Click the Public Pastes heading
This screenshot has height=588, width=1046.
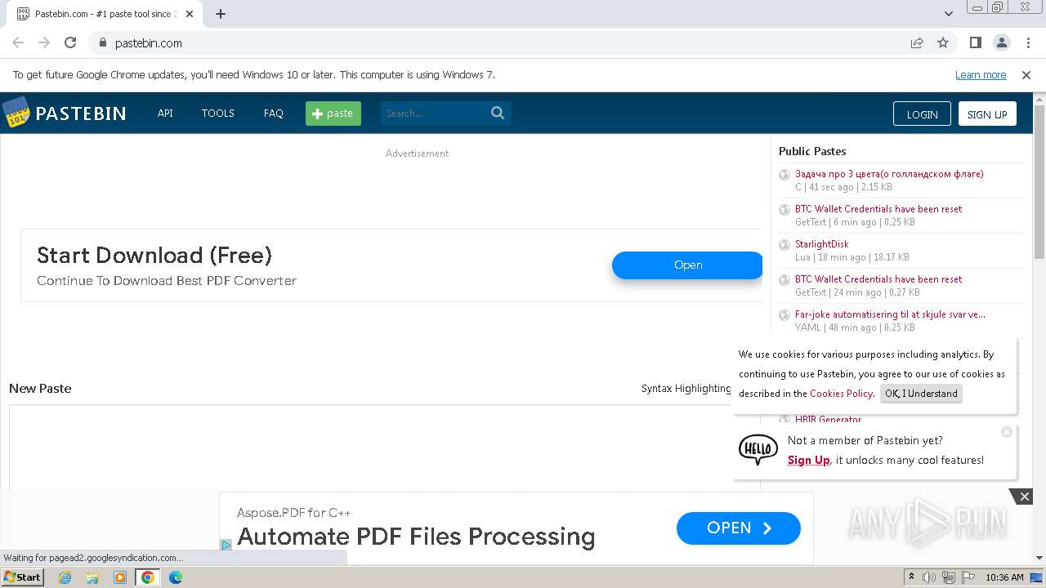point(812,151)
